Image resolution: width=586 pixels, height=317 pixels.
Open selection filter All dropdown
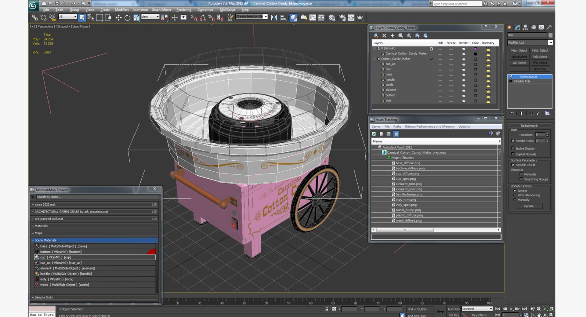click(68, 16)
